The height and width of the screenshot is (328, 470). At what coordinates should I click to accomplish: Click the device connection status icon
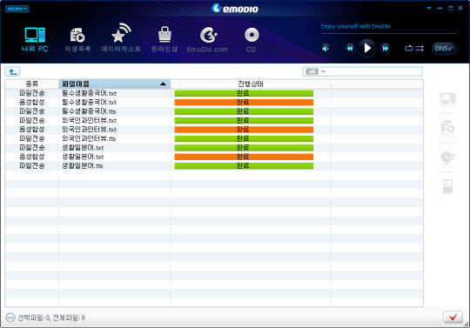[x=10, y=318]
